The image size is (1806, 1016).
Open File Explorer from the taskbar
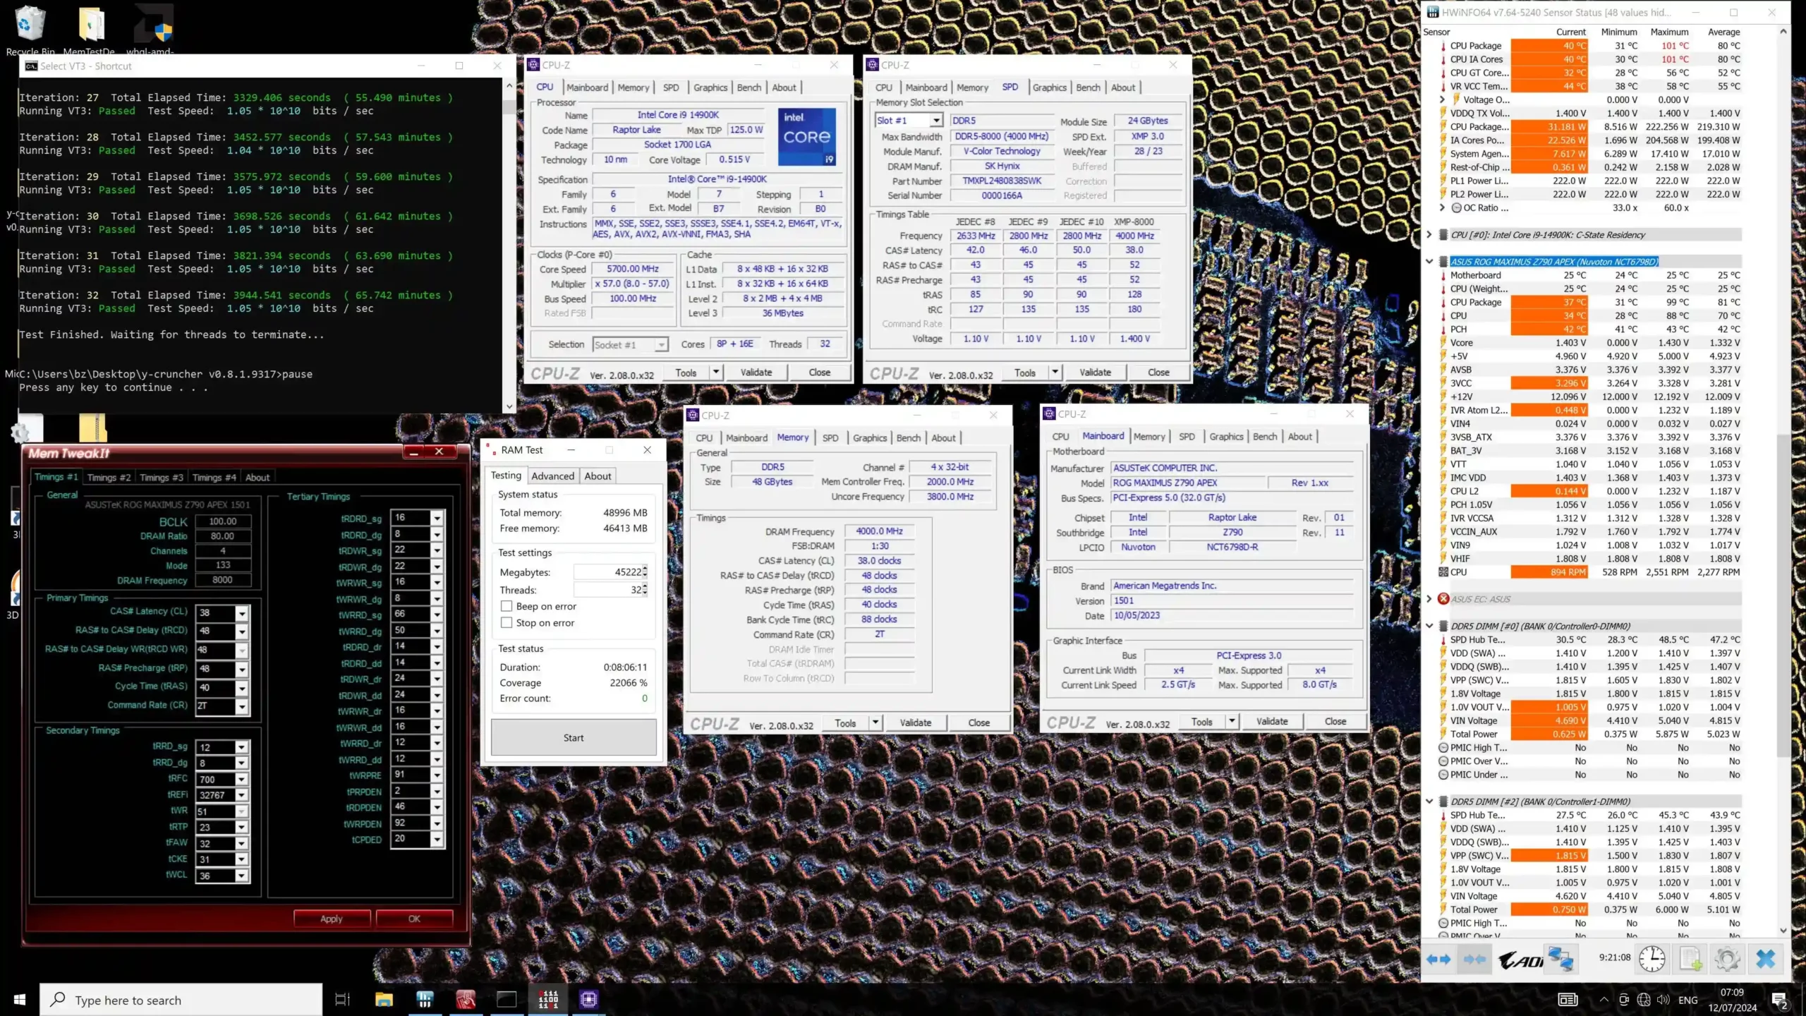point(384,999)
